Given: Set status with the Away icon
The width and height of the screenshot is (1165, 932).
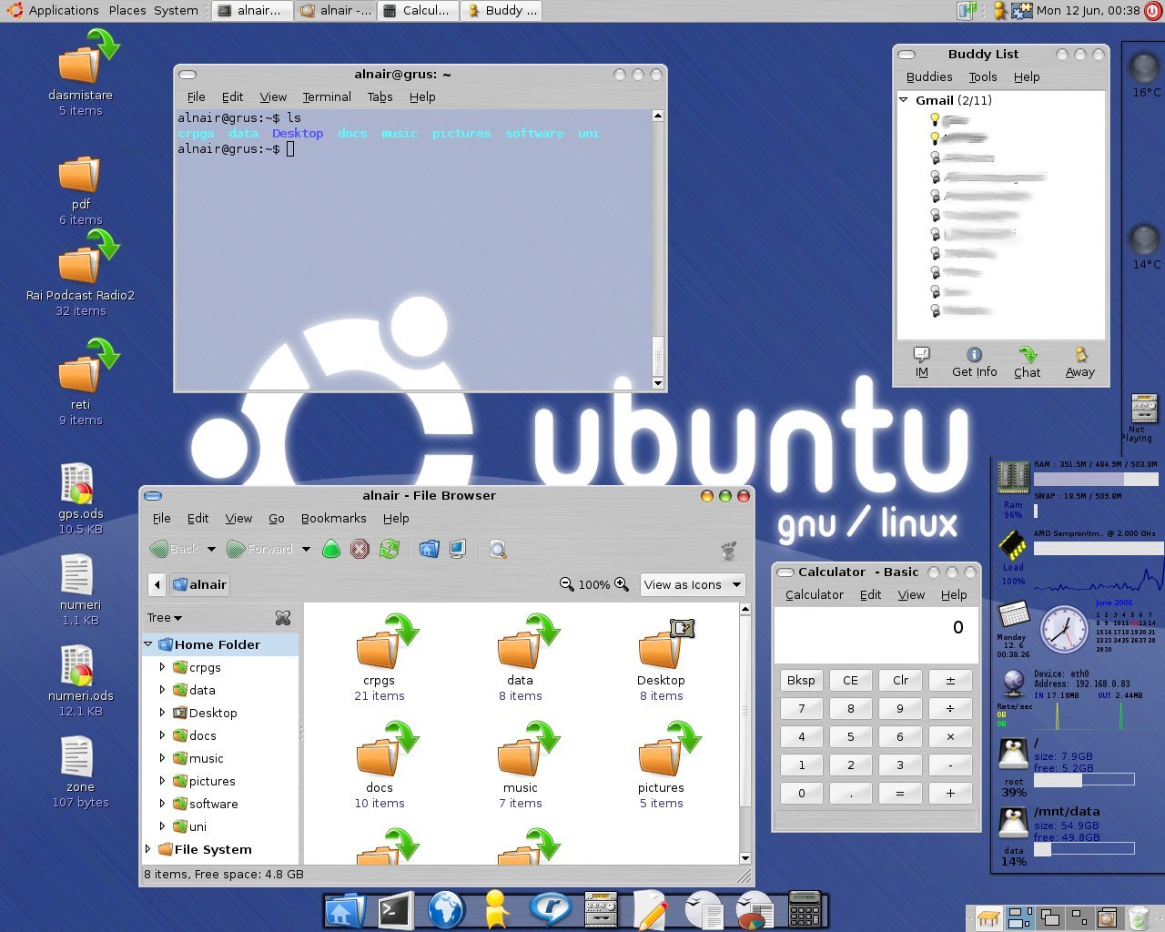Looking at the screenshot, I should click(1080, 355).
